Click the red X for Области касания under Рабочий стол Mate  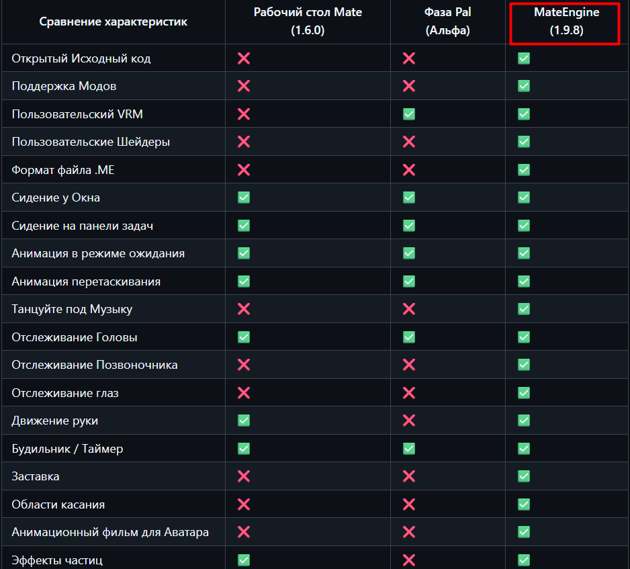(244, 505)
